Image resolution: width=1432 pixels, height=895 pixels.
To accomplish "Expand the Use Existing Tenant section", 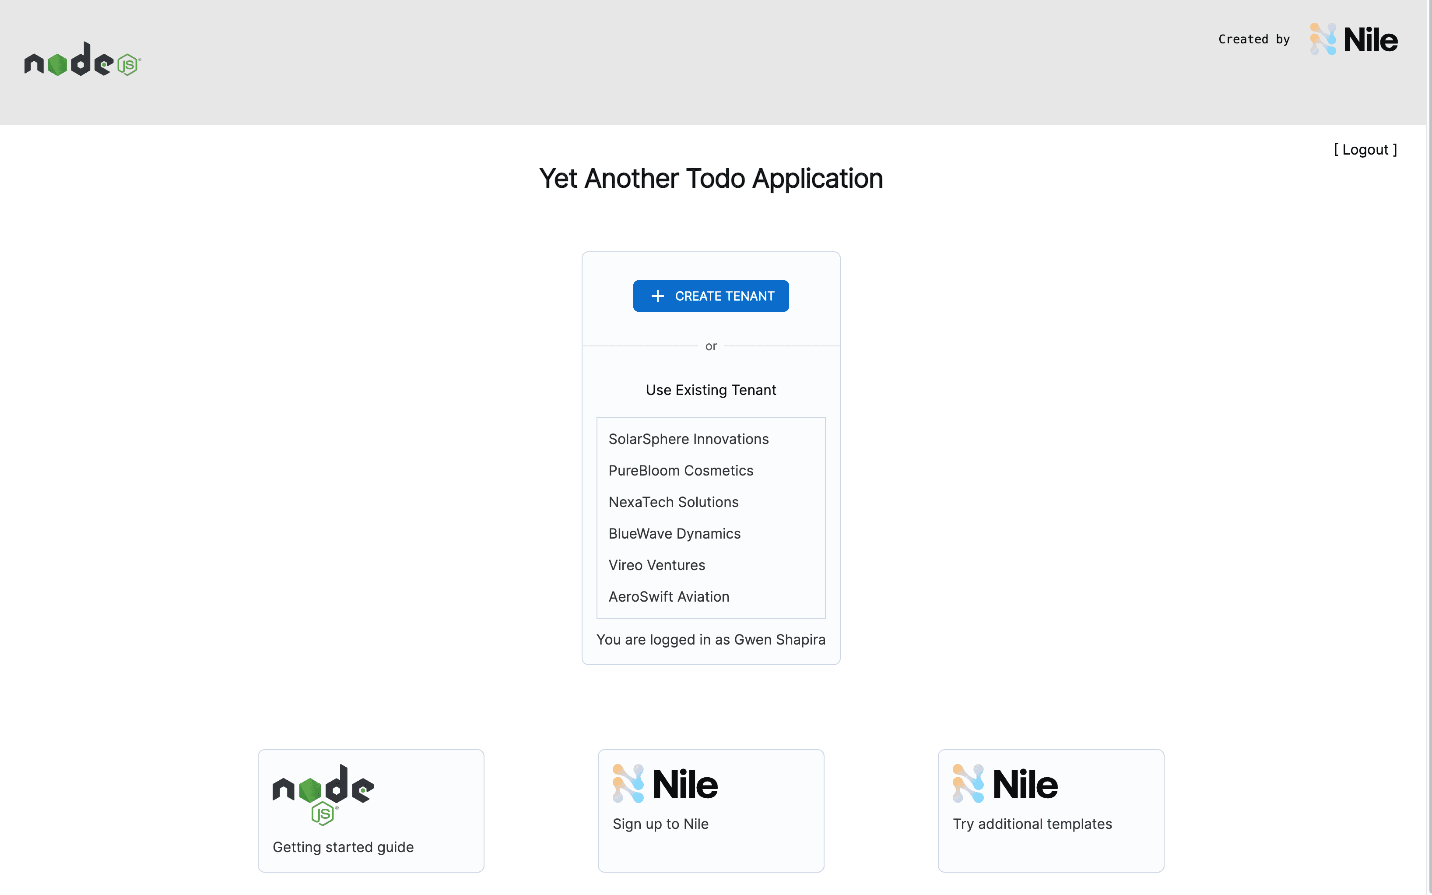I will click(711, 390).
